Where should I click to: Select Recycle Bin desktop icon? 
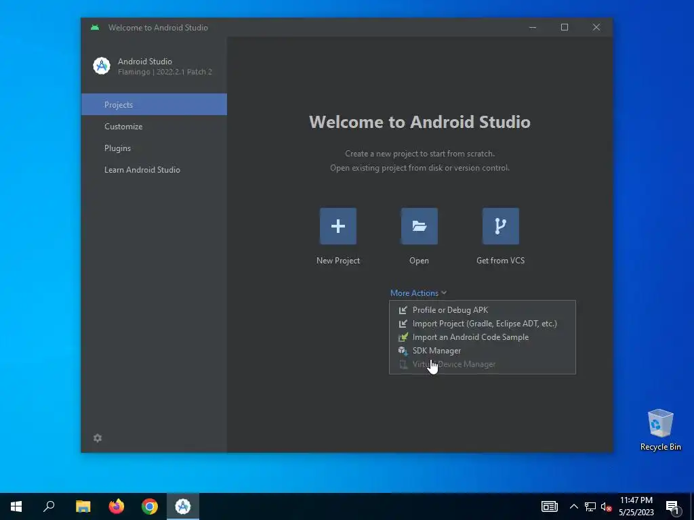(660, 430)
